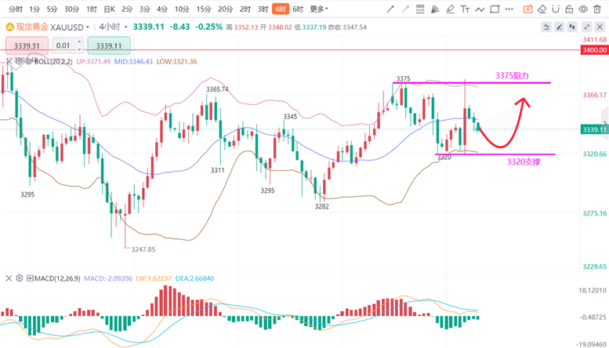Select the highlighter brush tool
The height and width of the screenshot is (348, 609).
[450, 9]
